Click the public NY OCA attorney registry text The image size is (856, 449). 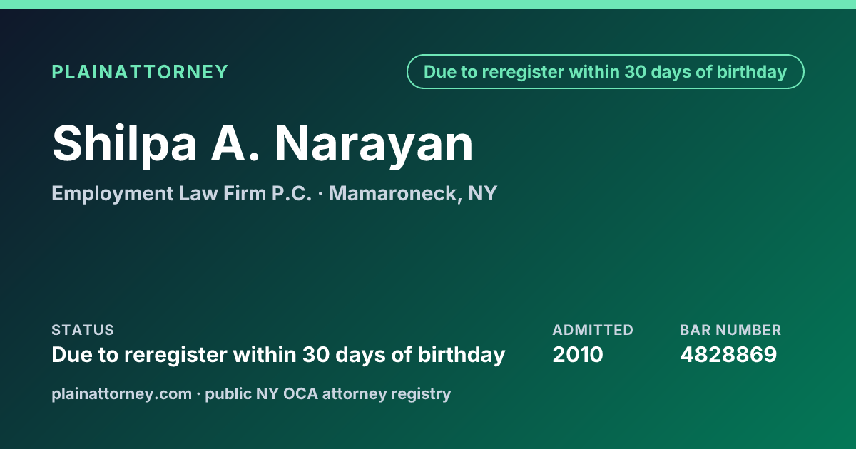pyautogui.click(x=328, y=393)
